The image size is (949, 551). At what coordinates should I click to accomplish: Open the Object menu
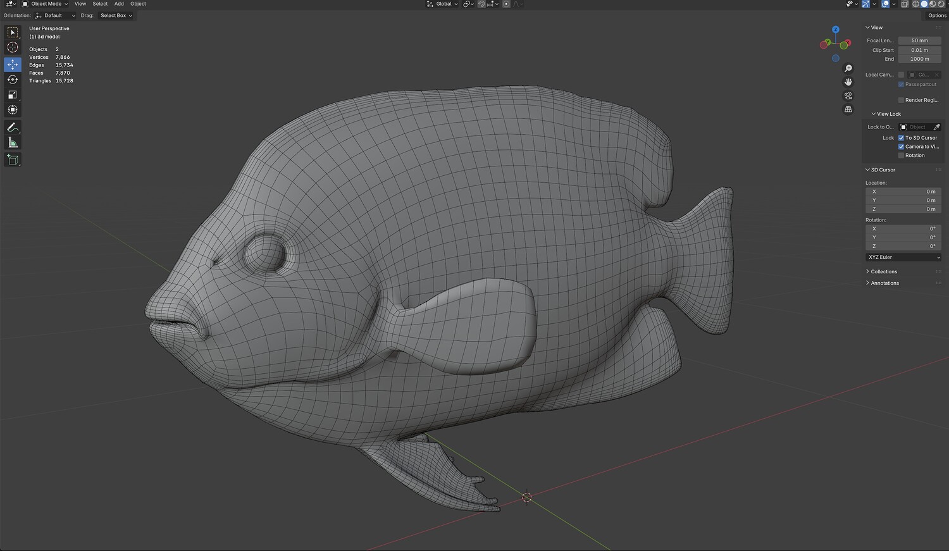click(x=138, y=4)
